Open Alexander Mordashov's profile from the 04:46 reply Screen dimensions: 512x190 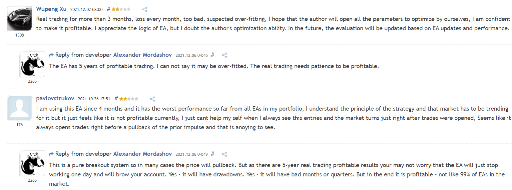142,55
